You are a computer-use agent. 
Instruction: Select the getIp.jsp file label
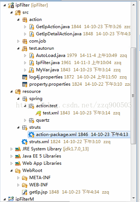pos(38,192)
